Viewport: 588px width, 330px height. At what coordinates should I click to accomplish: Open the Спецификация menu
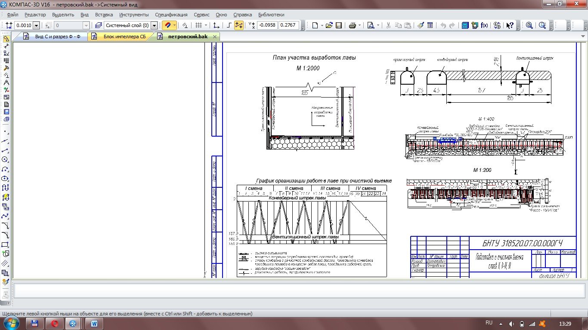pyautogui.click(x=171, y=15)
